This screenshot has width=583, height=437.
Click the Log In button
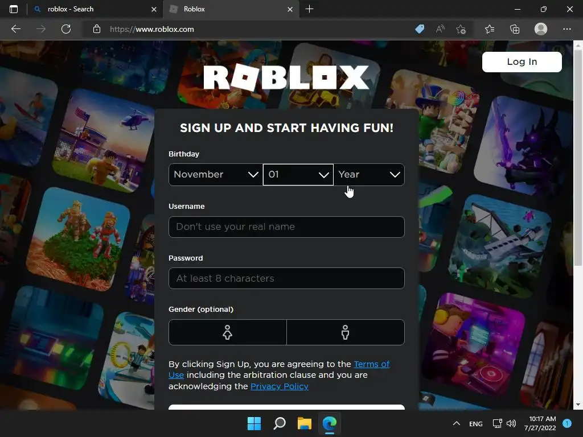pos(522,61)
